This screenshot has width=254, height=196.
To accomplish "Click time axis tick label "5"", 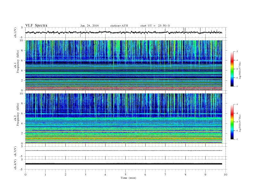I will click(x=125, y=175).
